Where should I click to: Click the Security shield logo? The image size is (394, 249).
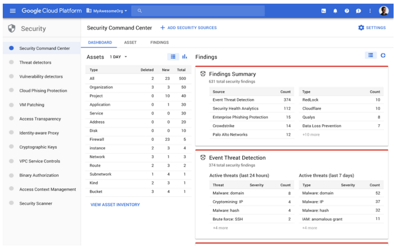tap(11, 28)
